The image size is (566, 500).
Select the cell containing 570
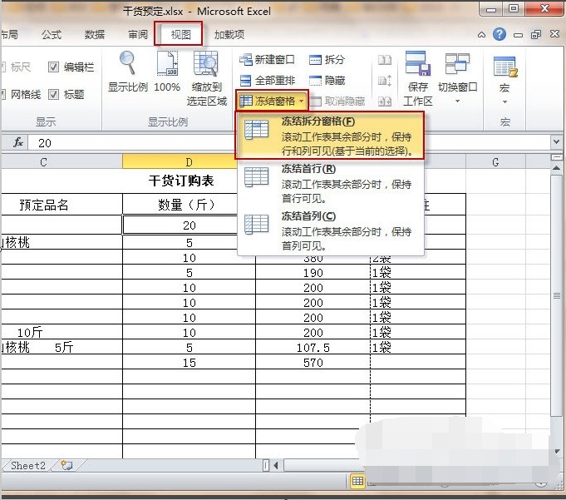pos(313,363)
